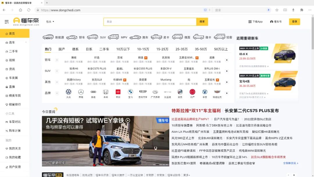The height and width of the screenshot is (177, 314).
Task: Open the 宝马4系 new car card
Action: 267,85
